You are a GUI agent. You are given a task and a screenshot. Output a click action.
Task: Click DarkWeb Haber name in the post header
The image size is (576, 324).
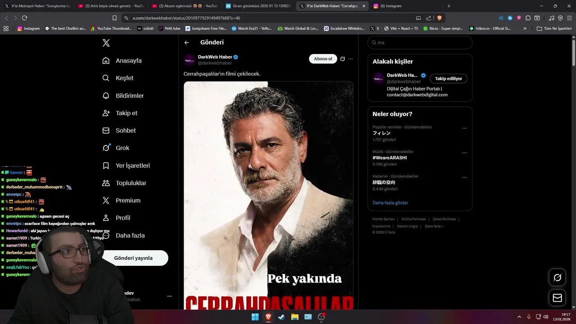click(x=215, y=57)
